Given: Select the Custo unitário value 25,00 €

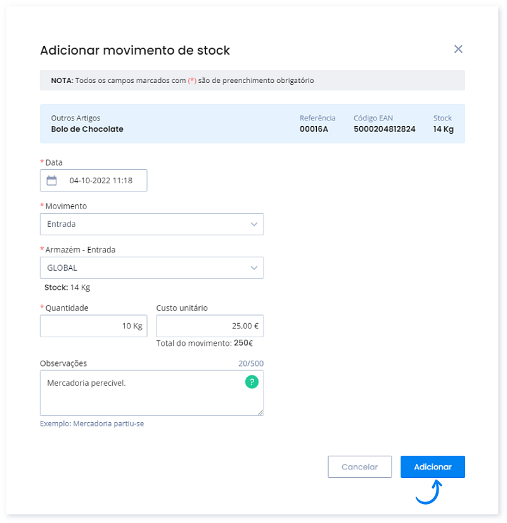Looking at the screenshot, I should pyautogui.click(x=209, y=326).
